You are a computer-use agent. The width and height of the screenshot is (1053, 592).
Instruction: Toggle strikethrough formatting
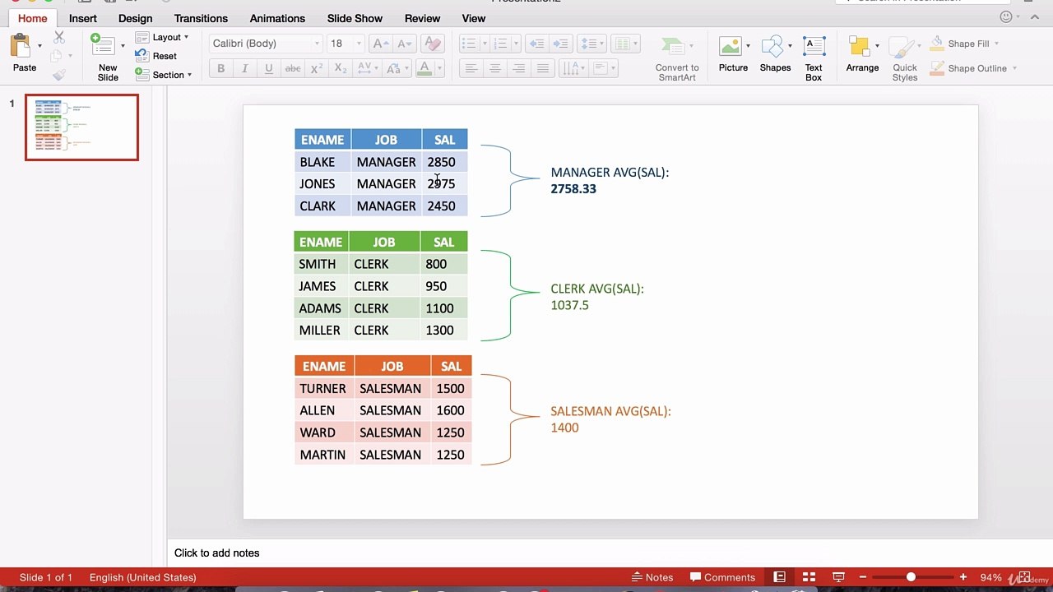coord(292,69)
